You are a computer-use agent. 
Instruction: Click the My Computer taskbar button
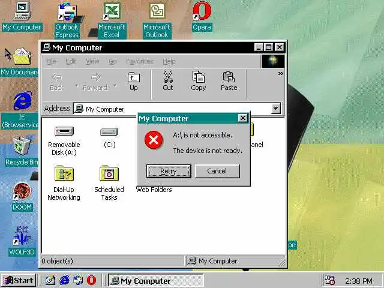click(156, 281)
